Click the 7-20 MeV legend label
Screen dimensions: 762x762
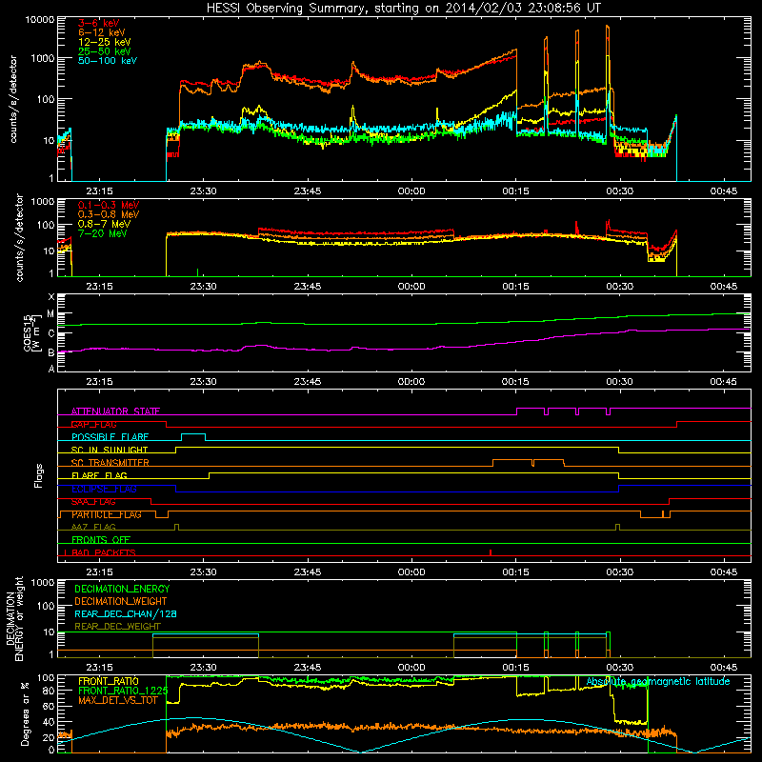[x=102, y=233]
